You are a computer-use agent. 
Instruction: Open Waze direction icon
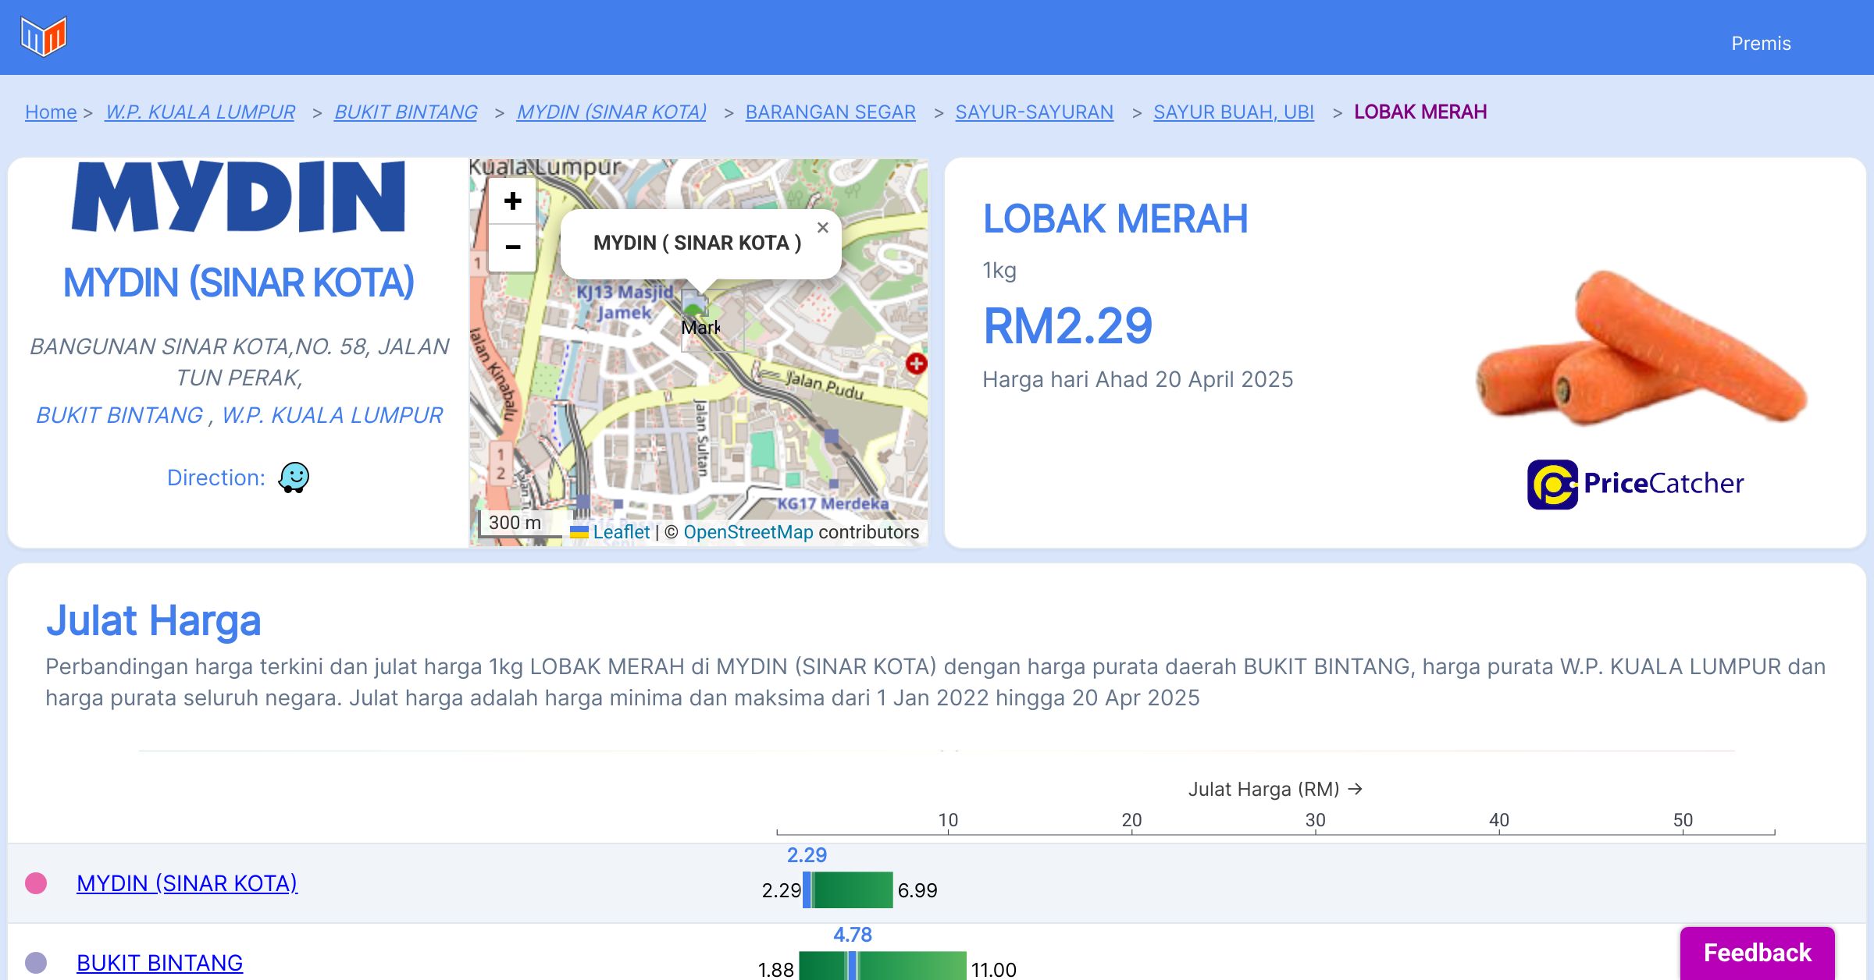point(294,478)
